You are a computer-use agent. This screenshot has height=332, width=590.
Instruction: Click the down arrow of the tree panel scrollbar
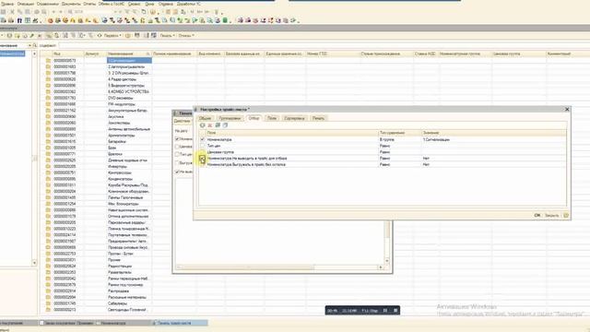34,263
